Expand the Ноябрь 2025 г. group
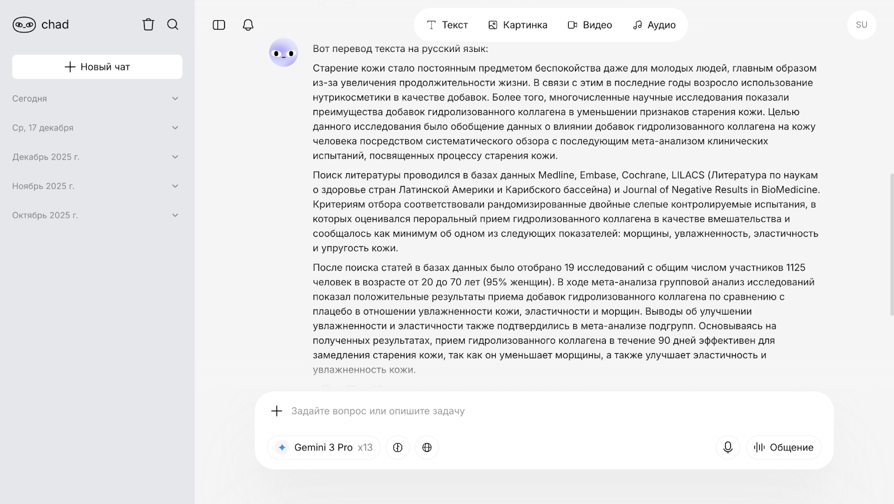This screenshot has height=504, width=894. point(96,186)
